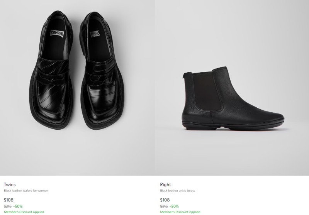309x215 pixels.
Task: Click the -50% discount tag under Right
Action: 174,207
